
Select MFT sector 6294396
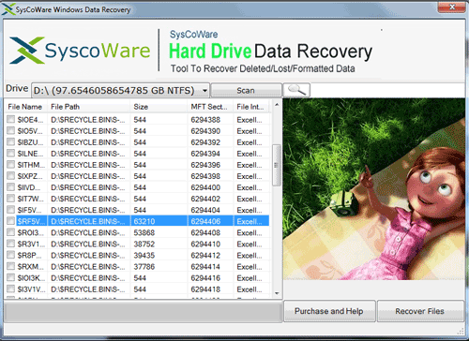click(205, 165)
